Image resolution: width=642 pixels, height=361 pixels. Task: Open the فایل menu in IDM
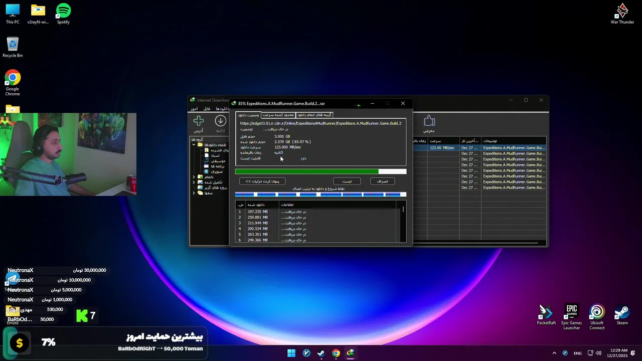(x=207, y=109)
